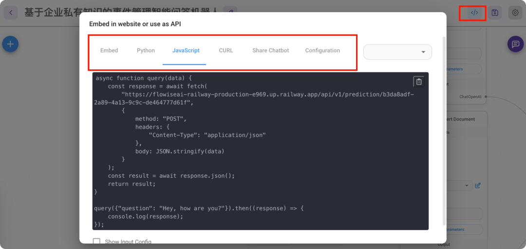This screenshot has height=249, width=526.
Task: Open the CURL tab
Action: pyautogui.click(x=226, y=50)
